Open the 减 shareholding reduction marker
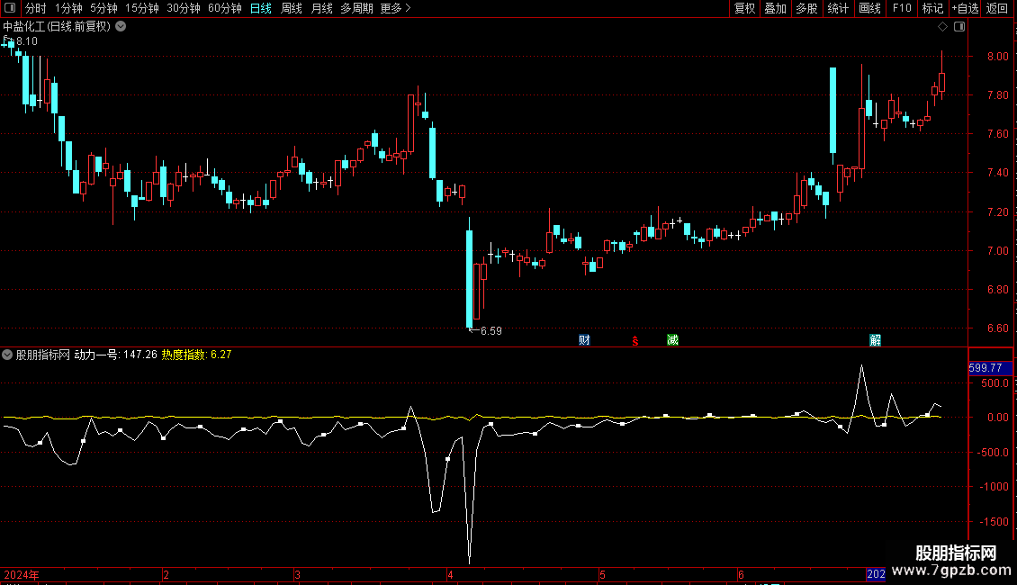Screen dimensions: 1017x585 [x=672, y=340]
